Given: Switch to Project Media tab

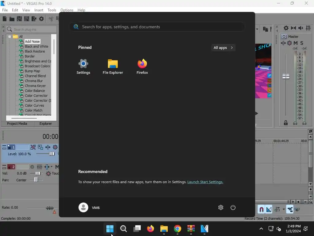Looking at the screenshot, I should coord(17,124).
